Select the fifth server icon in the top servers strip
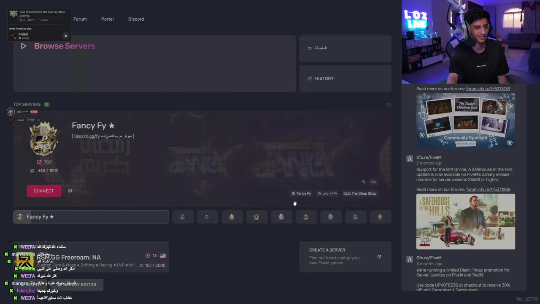Viewport: 540px width, 304px height. pos(281,217)
